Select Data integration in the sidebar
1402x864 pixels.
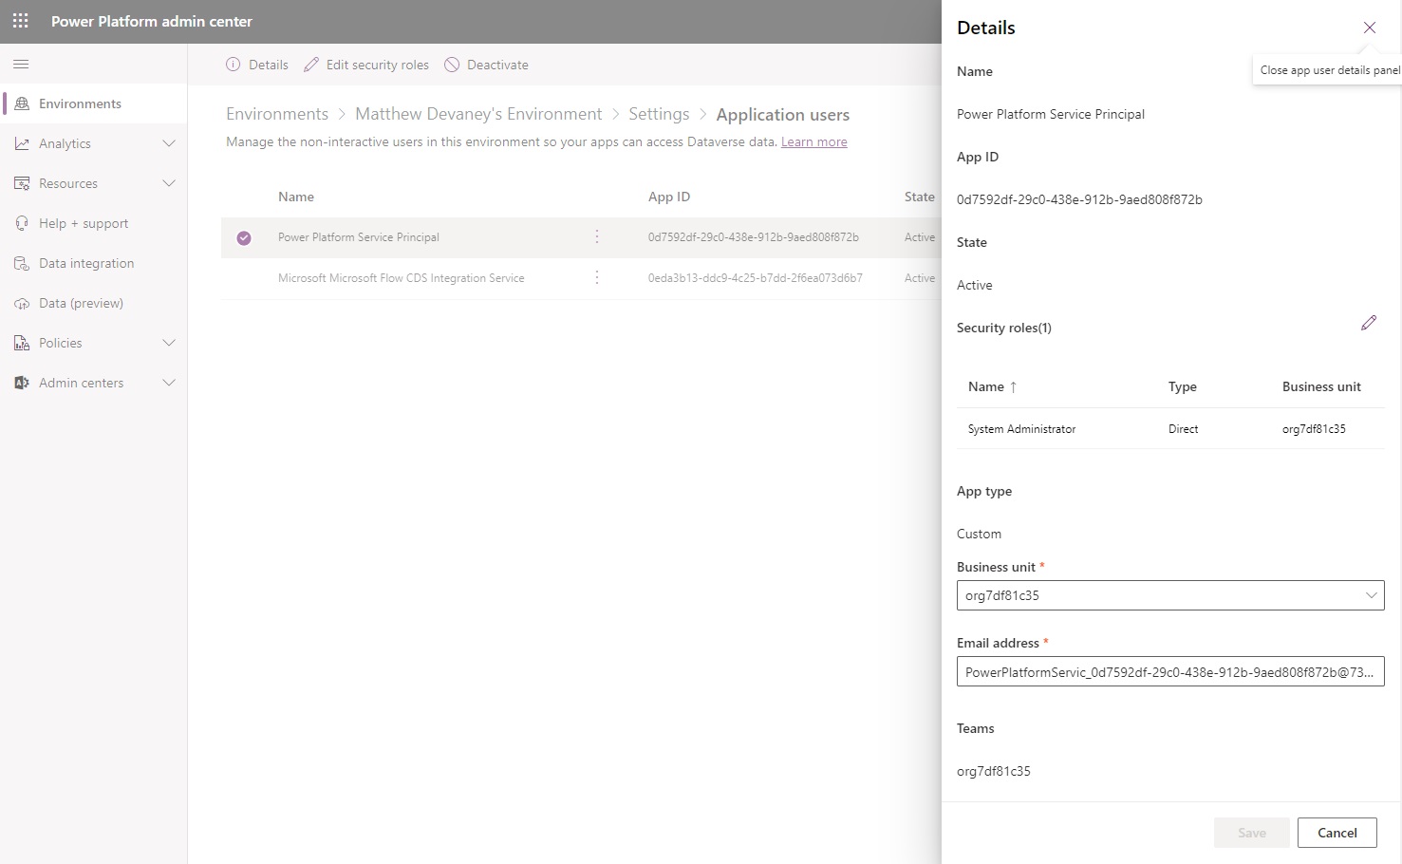[87, 263]
